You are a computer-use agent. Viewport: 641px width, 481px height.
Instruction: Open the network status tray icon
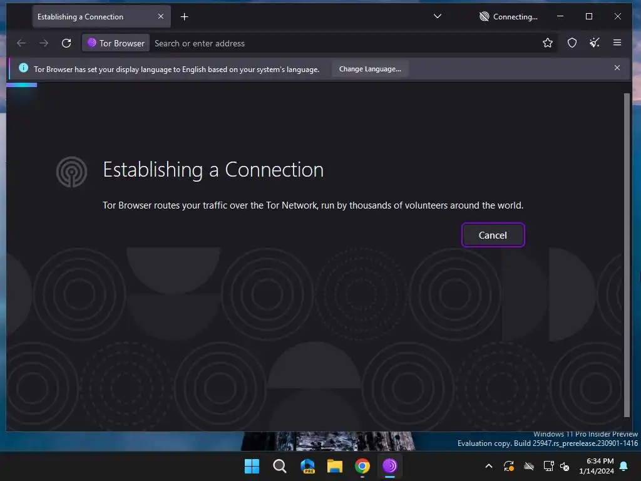click(x=548, y=466)
